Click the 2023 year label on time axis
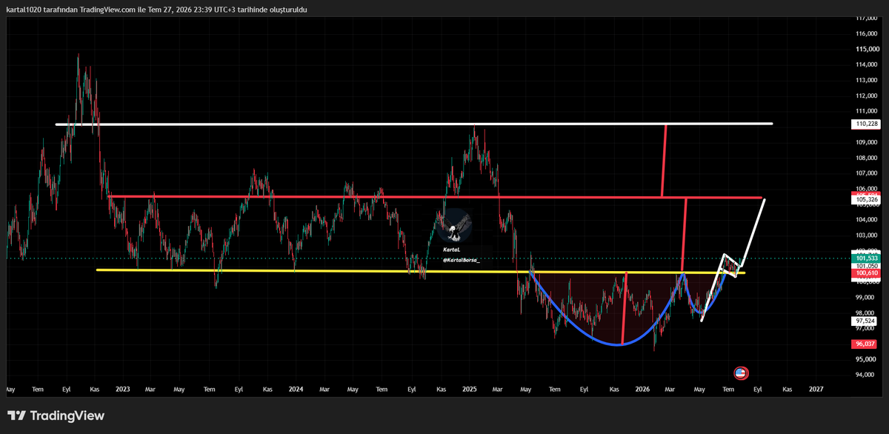 click(123, 388)
